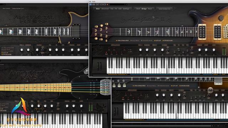The image size is (228, 128).
Task: Adjust the knob showing 15 in the Solo window
Action: (162, 50)
